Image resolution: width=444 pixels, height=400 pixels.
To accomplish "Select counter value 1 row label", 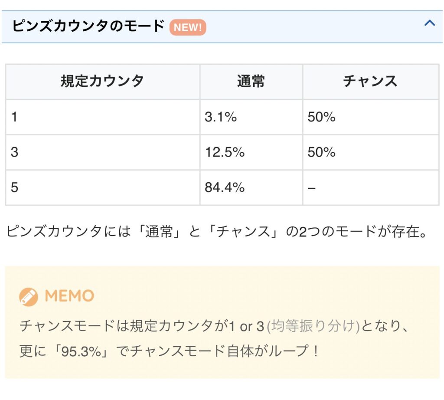I will [x=102, y=117].
